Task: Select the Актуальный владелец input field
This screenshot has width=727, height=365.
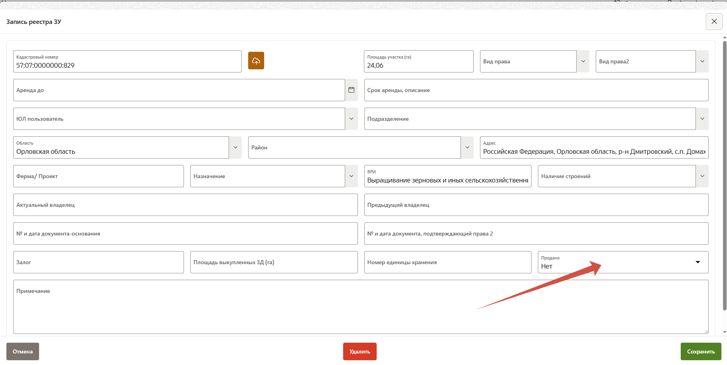Action: tap(185, 205)
